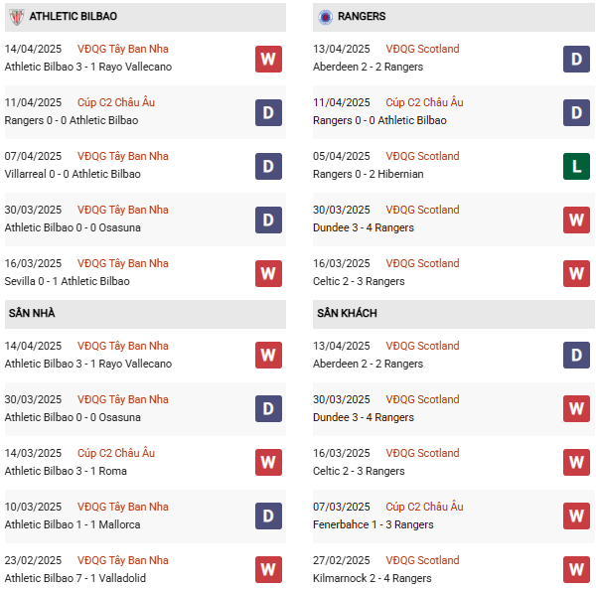Open Athletic Bilbao 7 - 1 Valladolid match details

[x=76, y=579]
